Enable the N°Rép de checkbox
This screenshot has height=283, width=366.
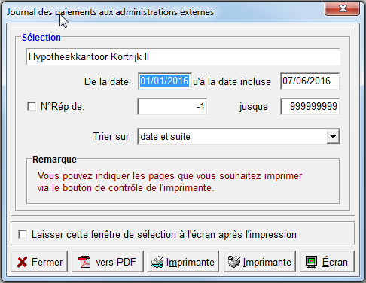coord(32,106)
